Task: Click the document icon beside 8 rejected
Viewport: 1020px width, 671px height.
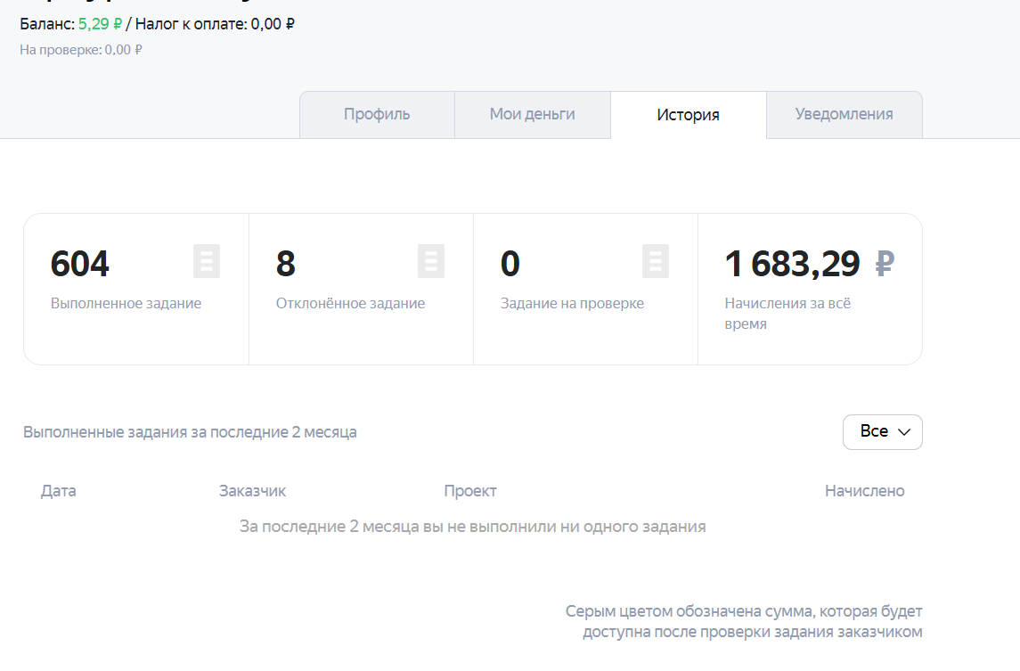Action: [x=431, y=261]
